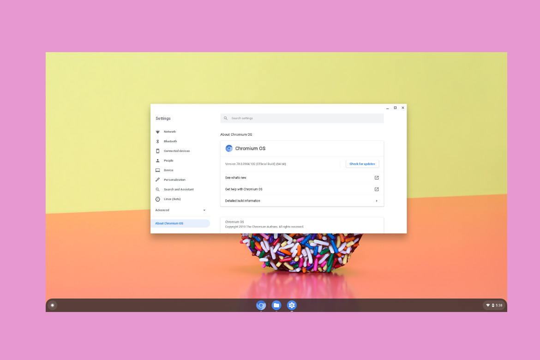Image resolution: width=540 pixels, height=360 pixels.
Task: Click the search magnifier icon in settings
Action: coord(226,118)
